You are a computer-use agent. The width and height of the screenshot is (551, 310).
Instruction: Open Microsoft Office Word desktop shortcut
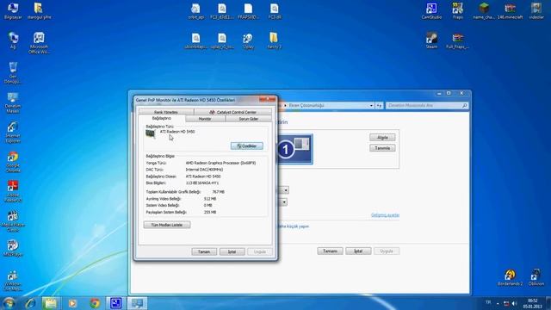pos(39,43)
